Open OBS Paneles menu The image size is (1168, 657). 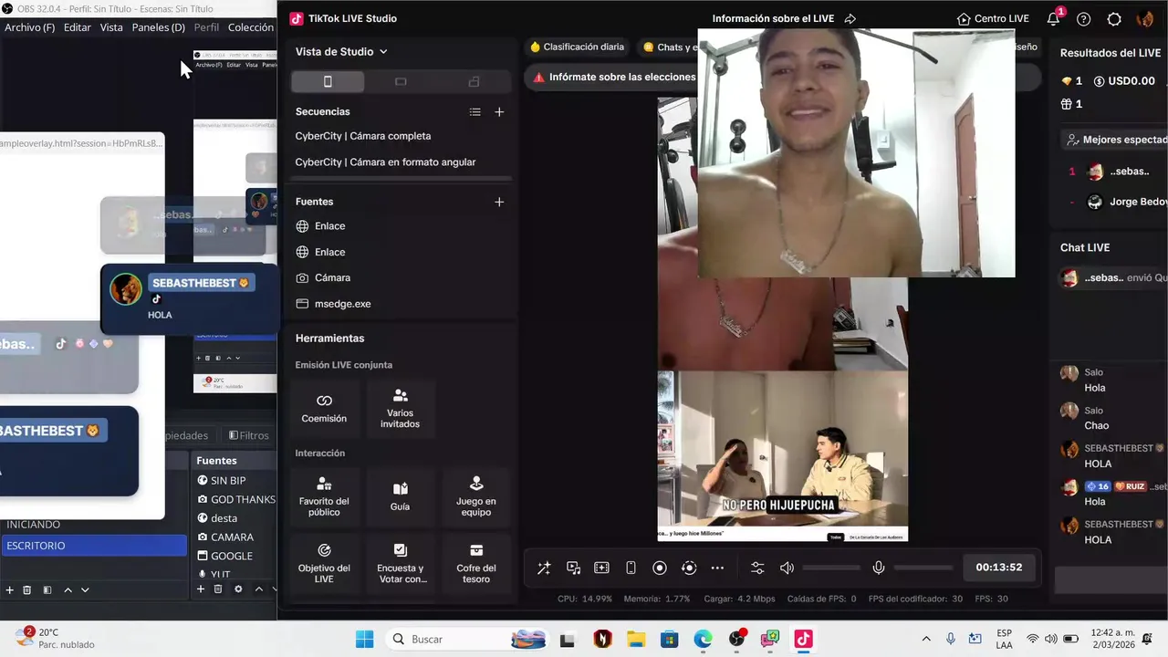click(x=159, y=27)
